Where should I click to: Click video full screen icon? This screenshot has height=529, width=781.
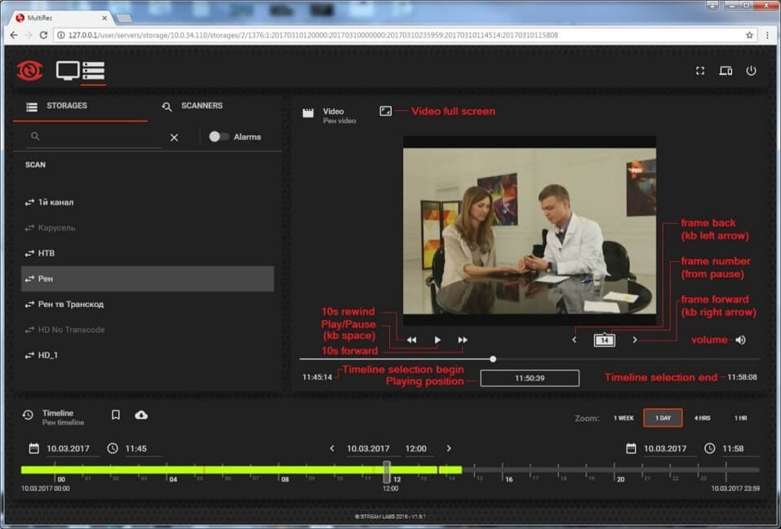385,111
